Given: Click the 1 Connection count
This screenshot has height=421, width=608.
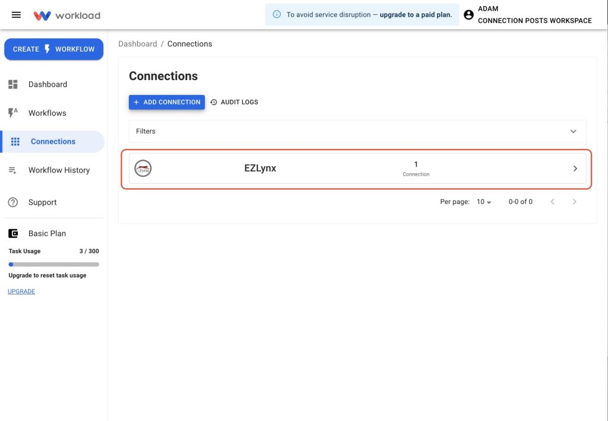Looking at the screenshot, I should [416, 168].
